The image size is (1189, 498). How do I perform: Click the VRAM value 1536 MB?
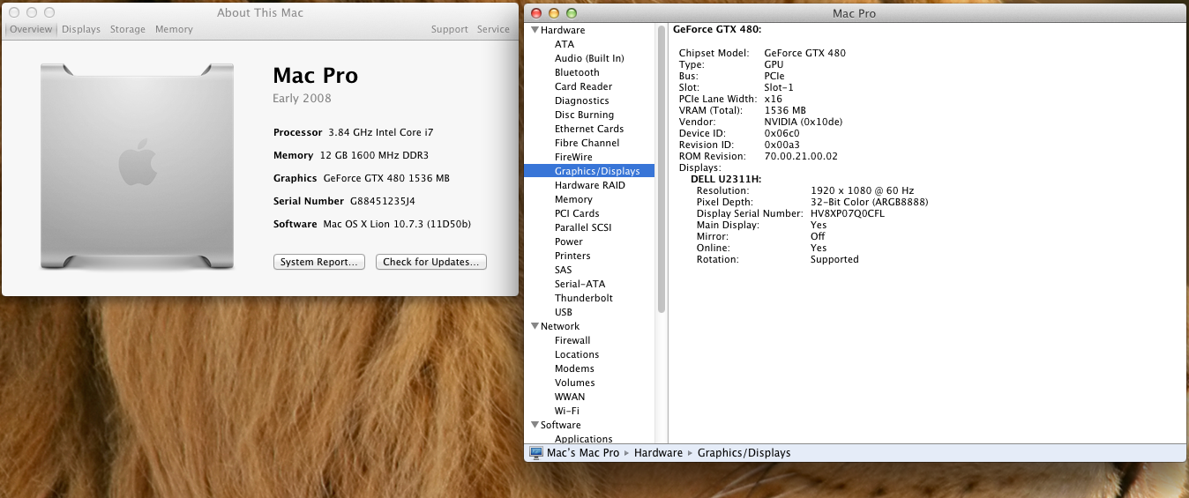pyautogui.click(x=785, y=110)
